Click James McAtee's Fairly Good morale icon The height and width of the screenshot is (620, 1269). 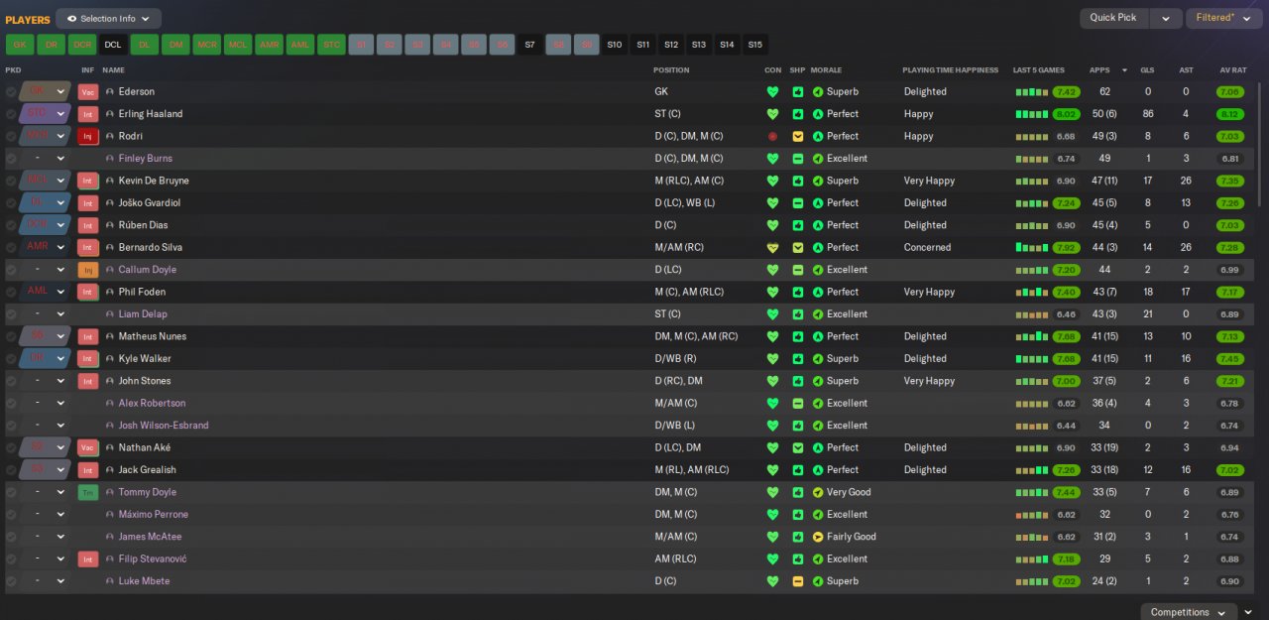click(818, 537)
